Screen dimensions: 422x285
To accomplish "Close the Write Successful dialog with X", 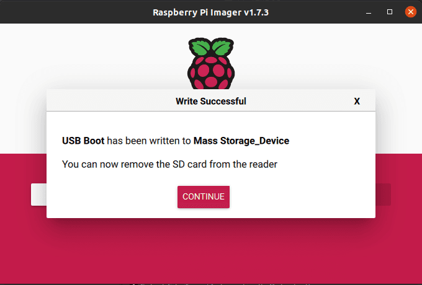I will (x=357, y=101).
